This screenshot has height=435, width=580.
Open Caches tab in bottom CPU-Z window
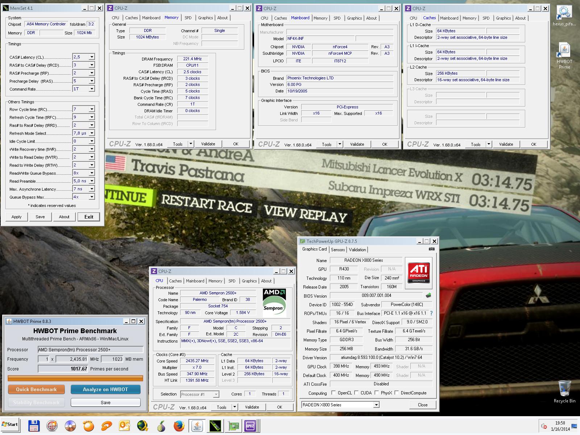175,281
